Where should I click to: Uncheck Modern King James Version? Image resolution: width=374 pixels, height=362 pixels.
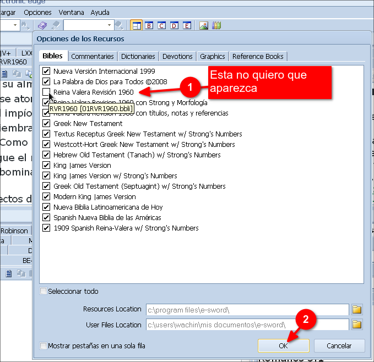46,197
